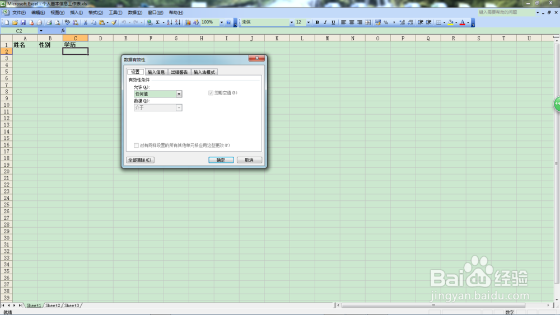Select cell A1 containing 姓名
Image resolution: width=560 pixels, height=315 pixels.
coord(25,45)
